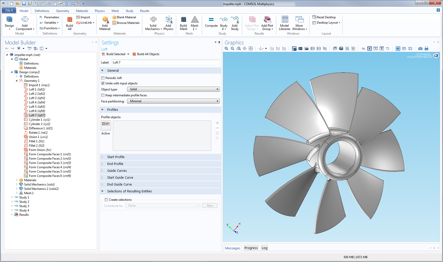Image resolution: width=443 pixels, height=262 pixels.
Task: Click Build All Objects button
Action: click(x=146, y=54)
